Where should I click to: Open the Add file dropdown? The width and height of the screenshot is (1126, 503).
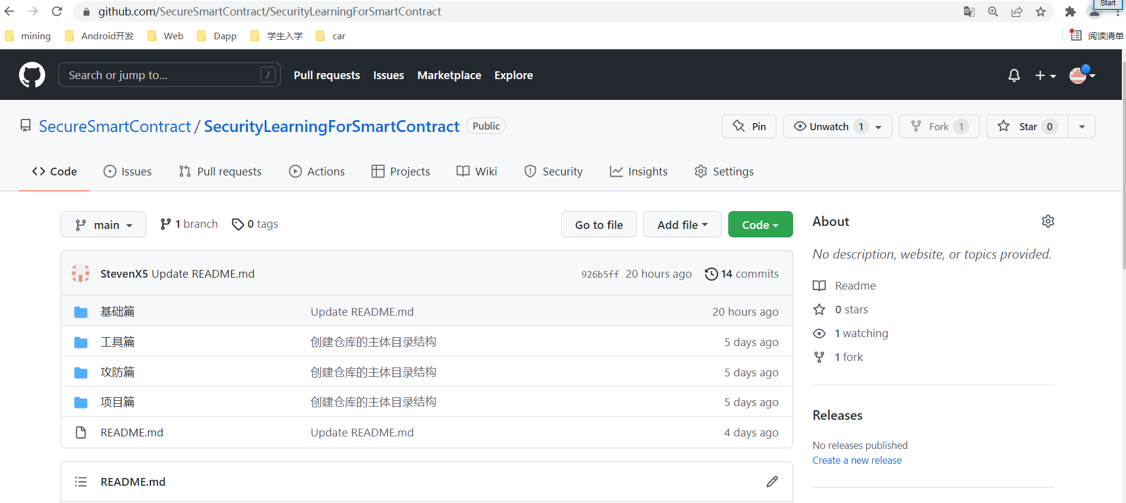[682, 224]
